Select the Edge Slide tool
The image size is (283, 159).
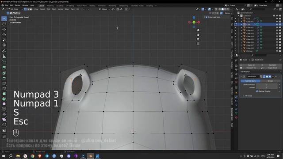(x=4, y=109)
